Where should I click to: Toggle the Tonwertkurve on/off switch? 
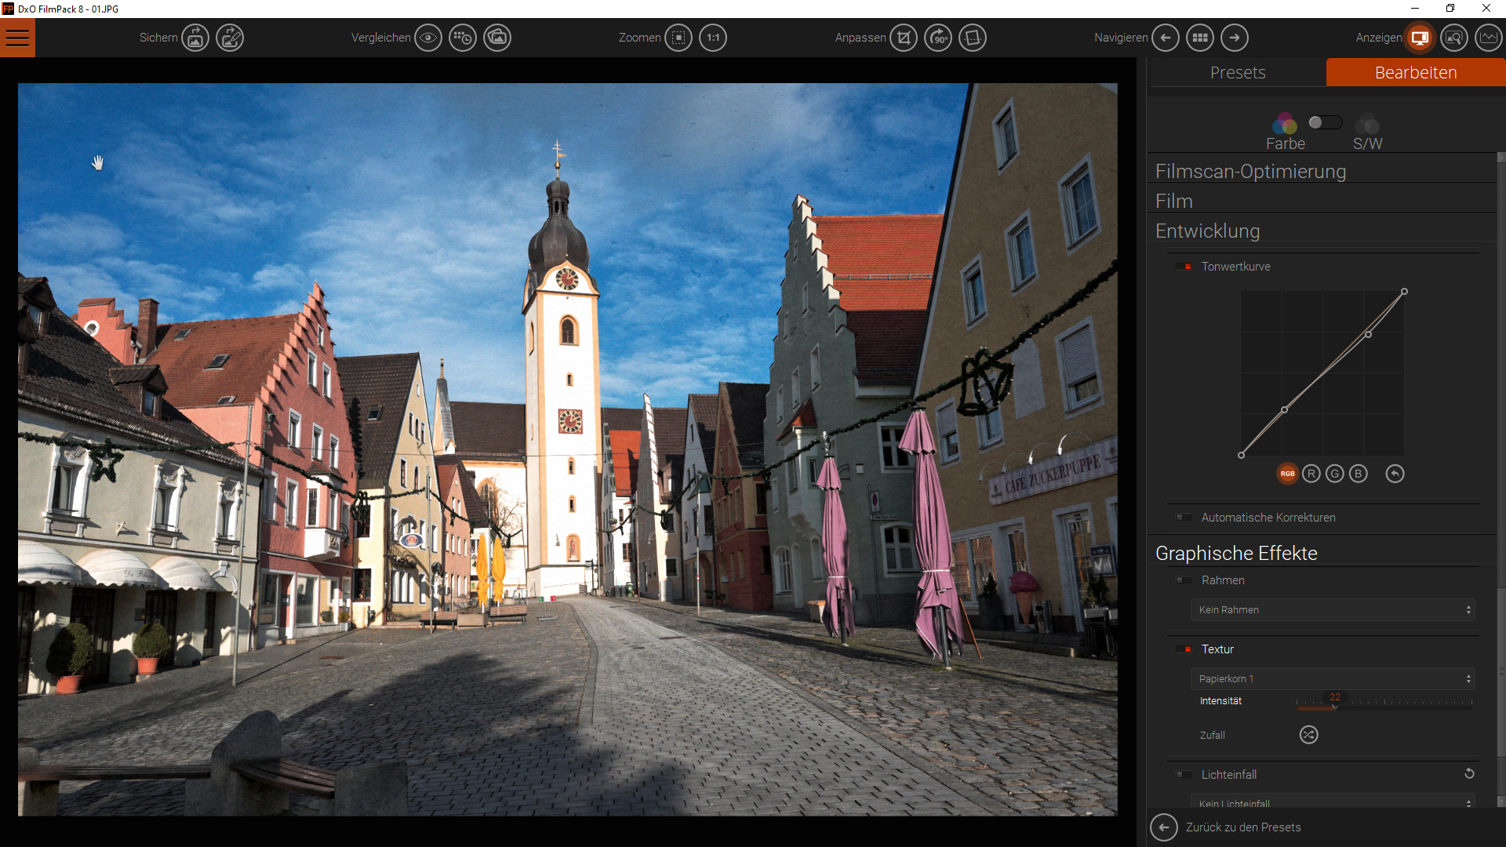(1184, 267)
